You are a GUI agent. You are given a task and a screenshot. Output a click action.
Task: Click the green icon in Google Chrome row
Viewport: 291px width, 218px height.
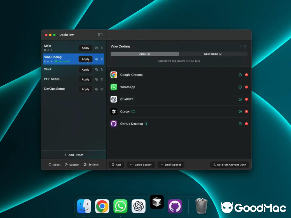pos(240,75)
